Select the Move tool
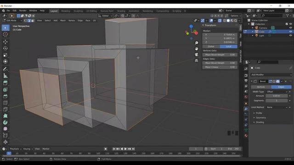The image size is (294, 165). point(6,42)
